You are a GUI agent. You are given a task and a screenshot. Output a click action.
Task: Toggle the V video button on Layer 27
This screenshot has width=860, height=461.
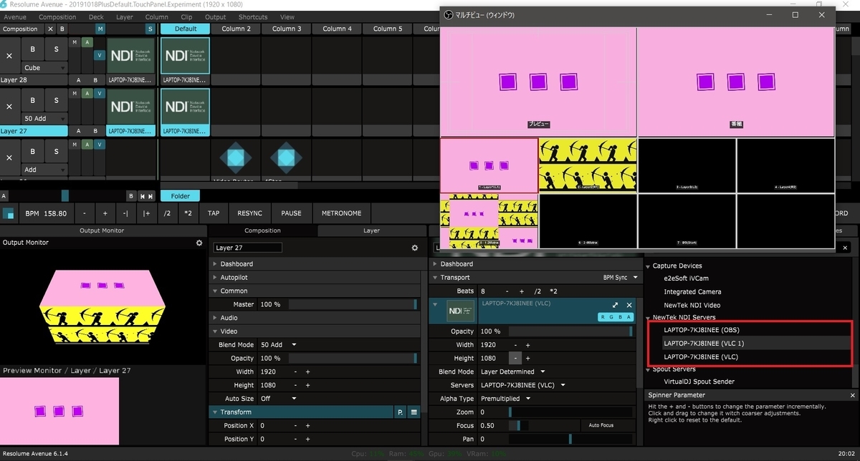100,93
